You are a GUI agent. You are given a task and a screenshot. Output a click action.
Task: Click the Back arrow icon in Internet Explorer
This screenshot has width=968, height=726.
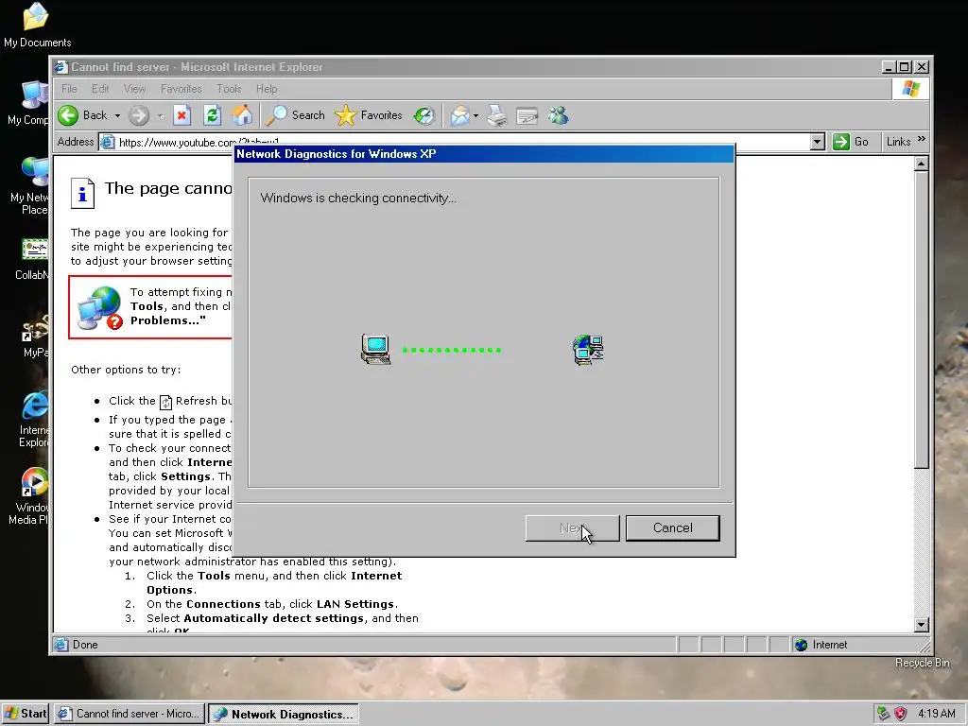68,115
